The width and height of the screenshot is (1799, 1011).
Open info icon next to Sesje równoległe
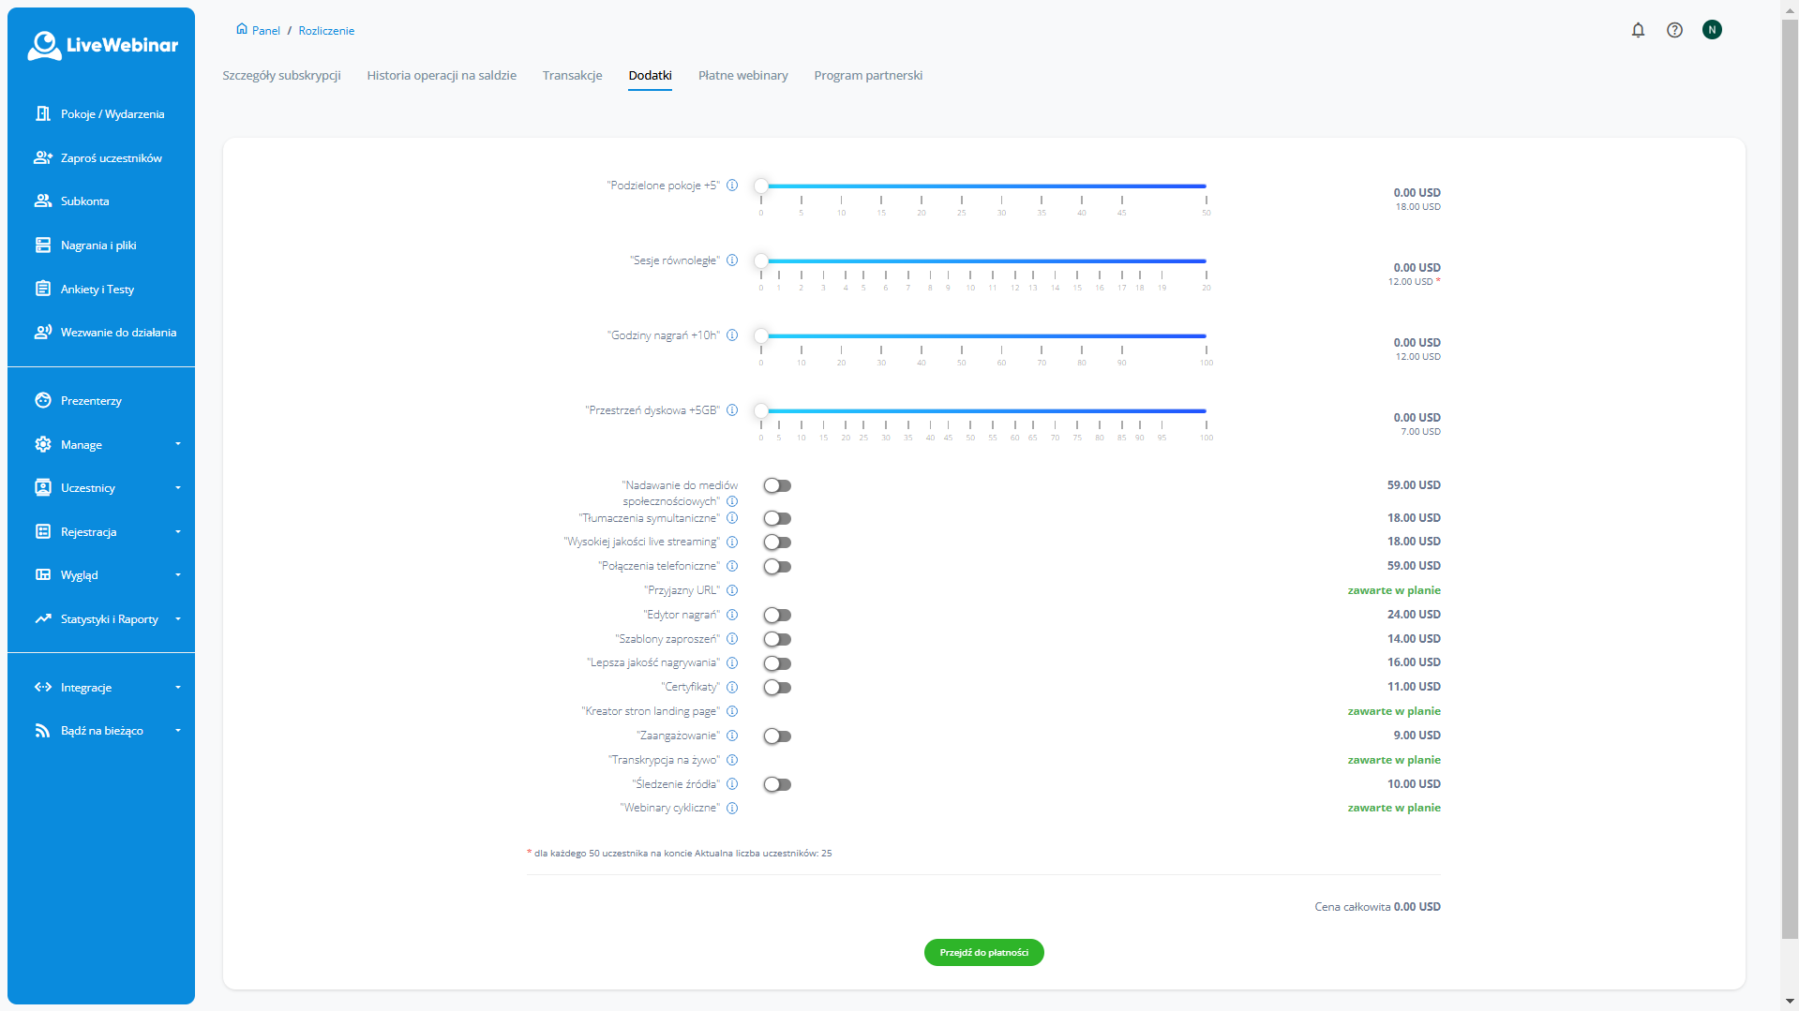pos(732,260)
